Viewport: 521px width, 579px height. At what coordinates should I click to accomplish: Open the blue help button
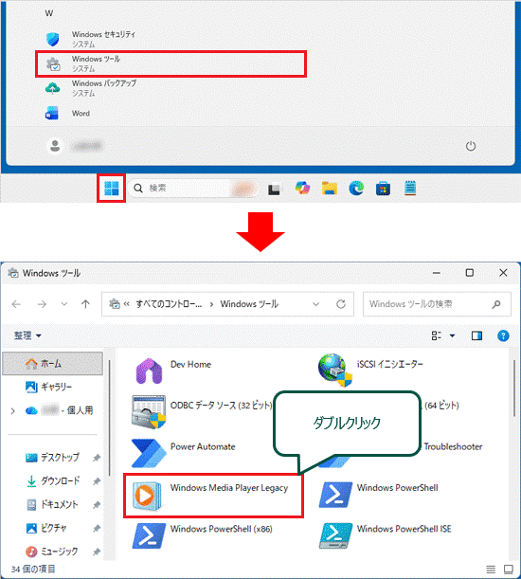click(503, 335)
